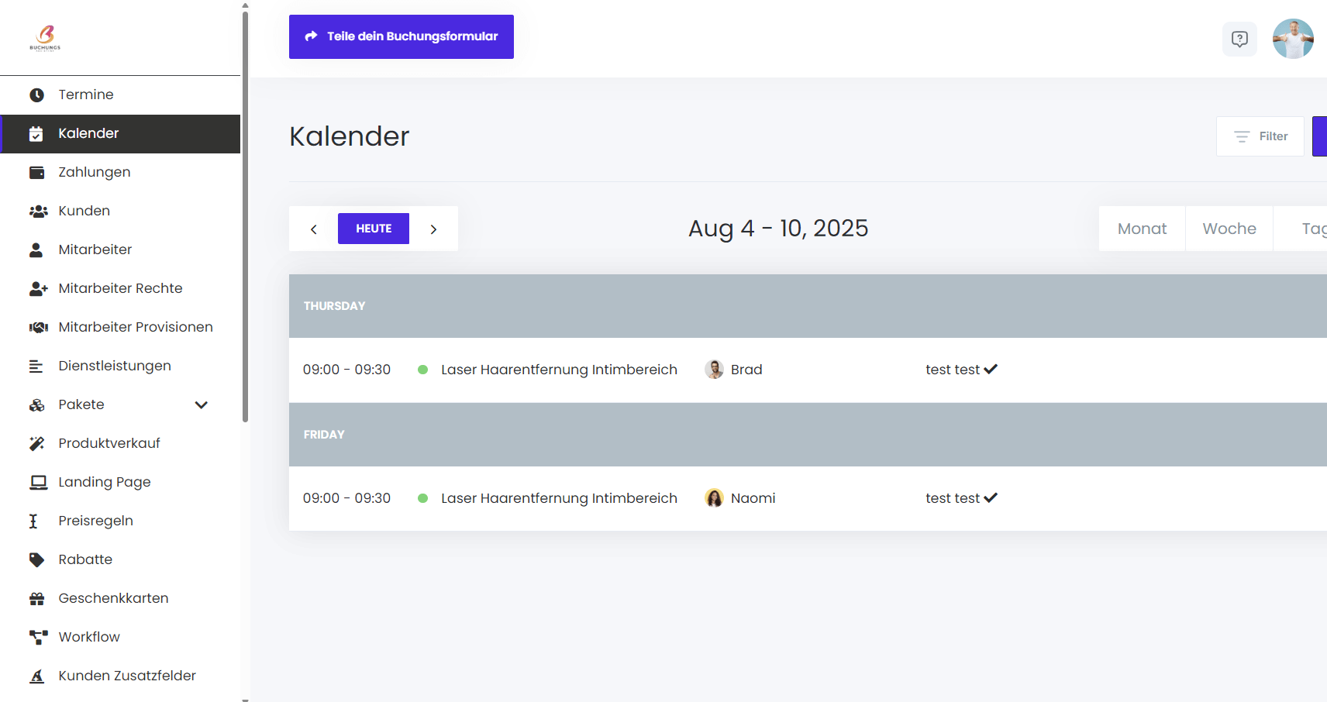Open Mitarbeiter Provisionen menu item
Image resolution: width=1327 pixels, height=702 pixels.
pyautogui.click(x=135, y=327)
